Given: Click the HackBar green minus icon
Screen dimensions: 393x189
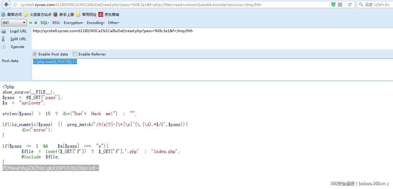Looking at the screenshot, I should [31, 23].
